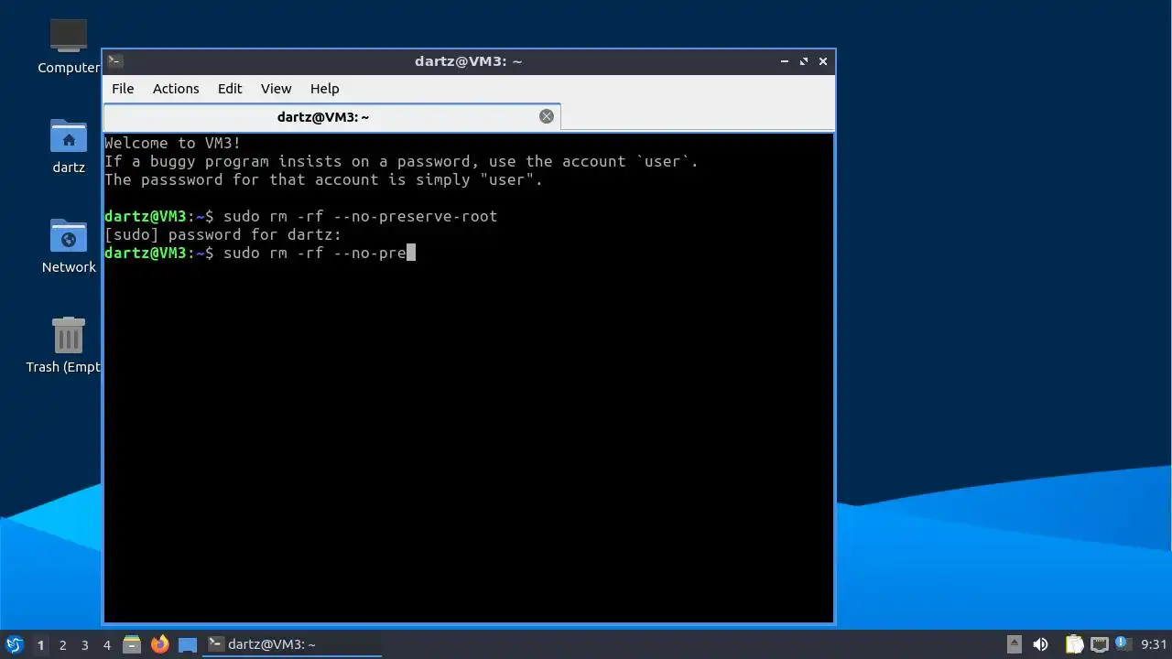Click the 'The passsword for that account' line
Screen dimensions: 1172x659
point(324,179)
